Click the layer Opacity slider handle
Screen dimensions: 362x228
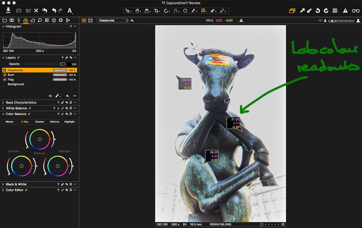(x=63, y=64)
